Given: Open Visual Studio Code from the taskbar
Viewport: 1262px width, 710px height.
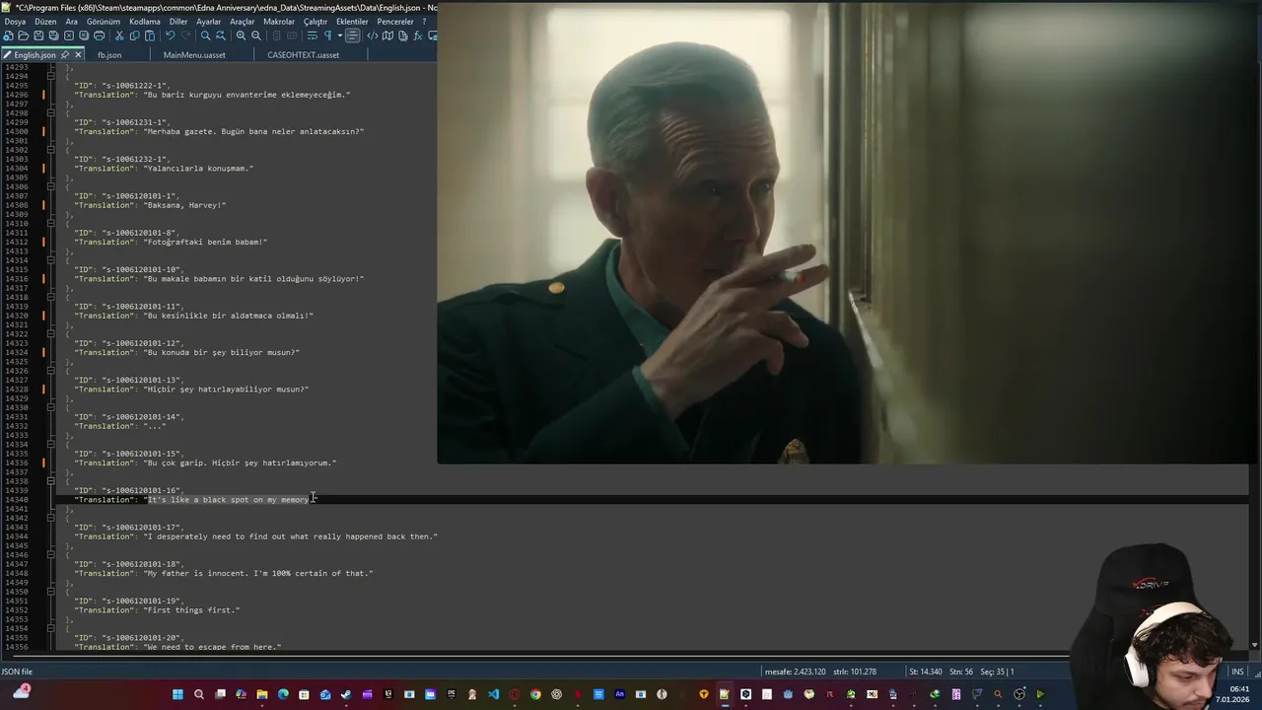Looking at the screenshot, I should (x=493, y=694).
